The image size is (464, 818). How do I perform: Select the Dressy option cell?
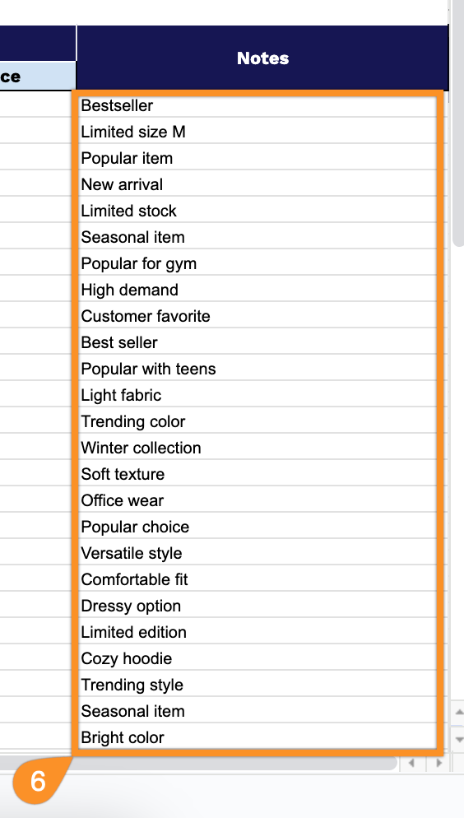(x=257, y=606)
